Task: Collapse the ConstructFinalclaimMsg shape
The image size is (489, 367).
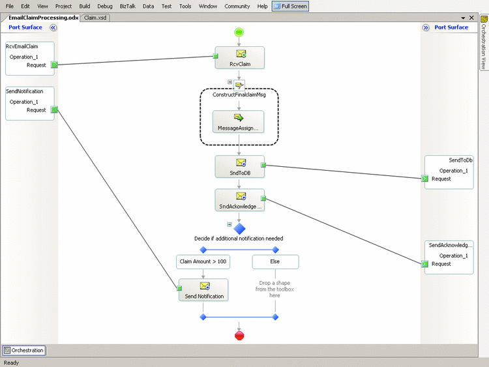Action: pyautogui.click(x=230, y=82)
